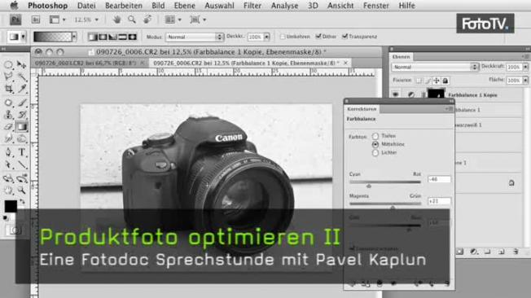Select the Crop tool
Viewport: 531px width, 298px height.
click(8, 89)
